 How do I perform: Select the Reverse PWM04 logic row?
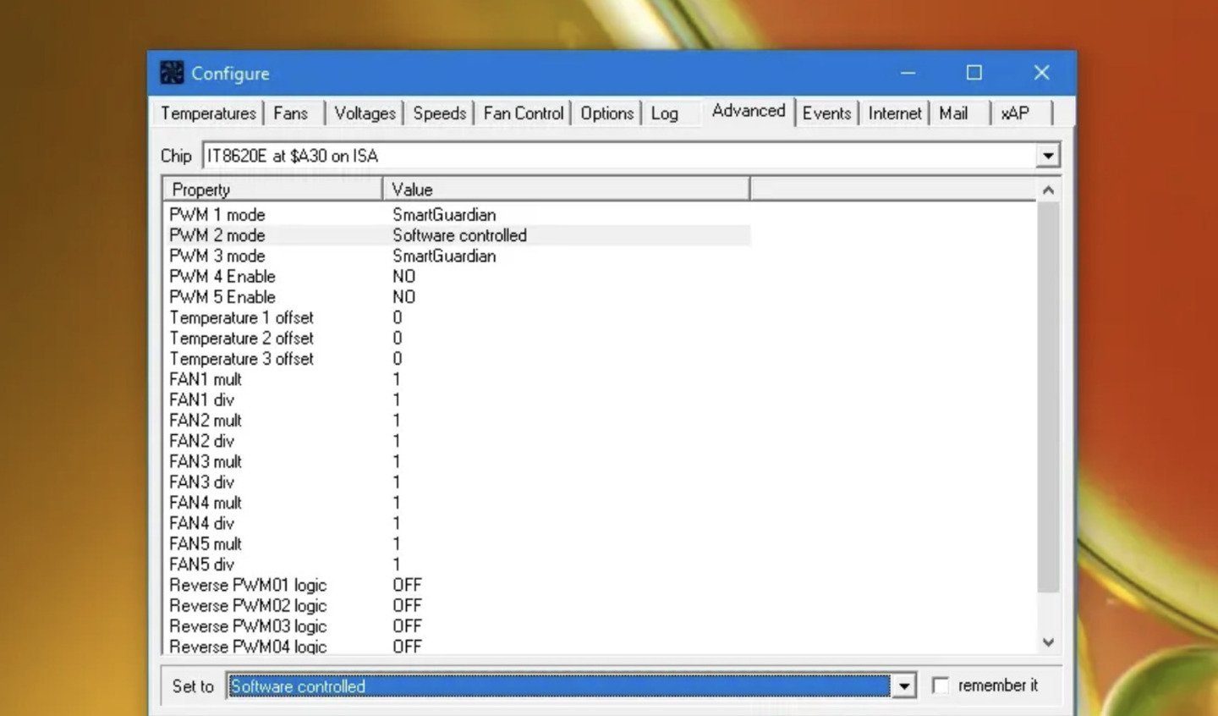457,646
